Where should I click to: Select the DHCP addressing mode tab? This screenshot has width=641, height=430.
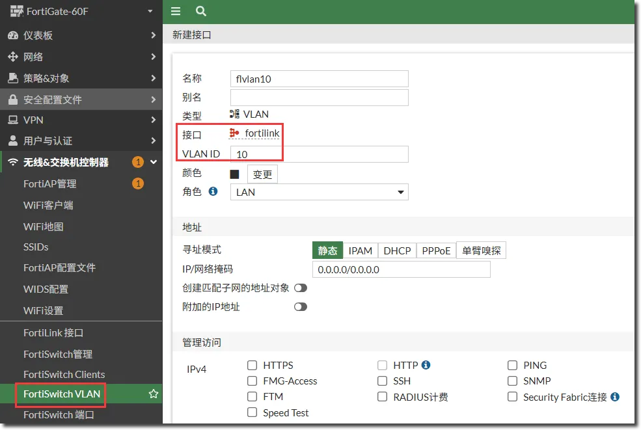coord(397,250)
